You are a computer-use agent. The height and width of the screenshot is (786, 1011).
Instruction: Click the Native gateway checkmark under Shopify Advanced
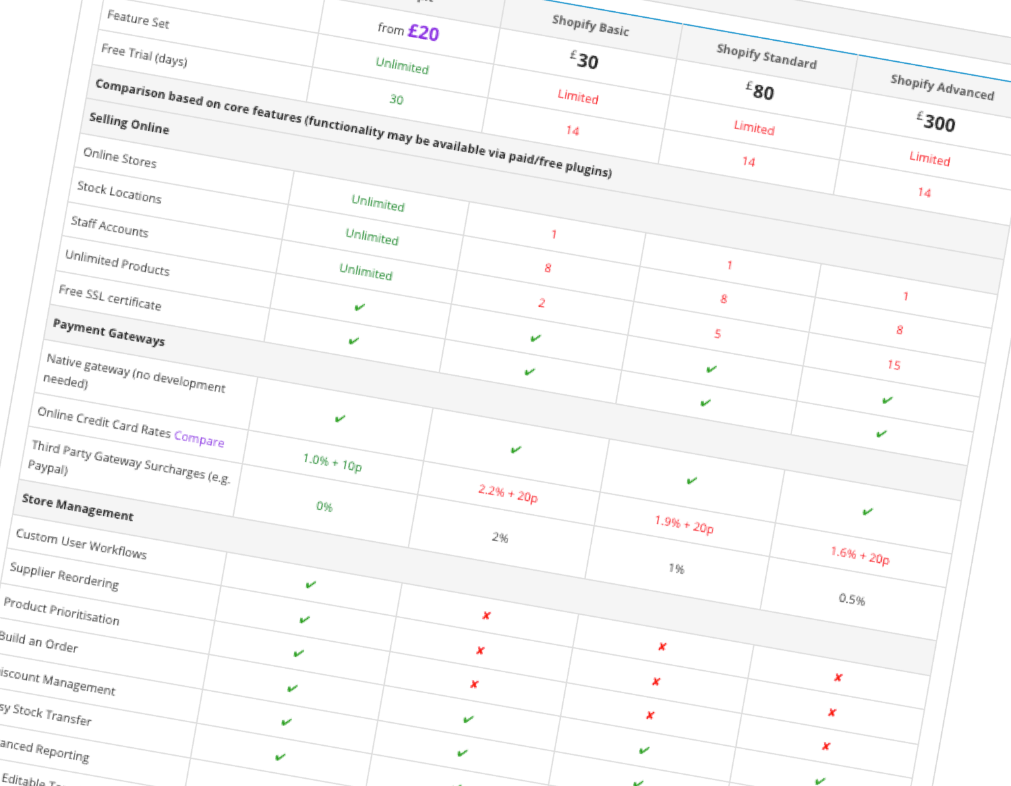(x=867, y=511)
